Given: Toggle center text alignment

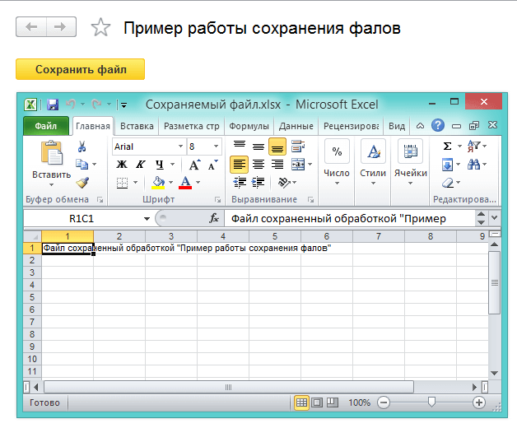Looking at the screenshot, I should [x=258, y=164].
